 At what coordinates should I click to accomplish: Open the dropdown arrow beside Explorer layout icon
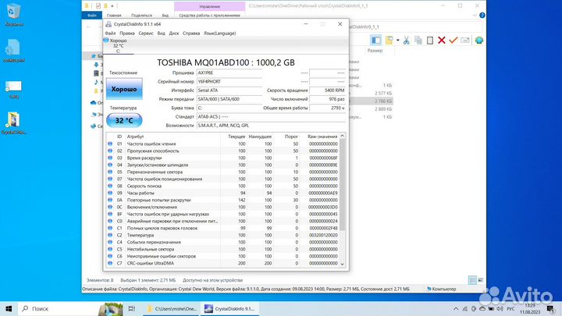coord(398,41)
